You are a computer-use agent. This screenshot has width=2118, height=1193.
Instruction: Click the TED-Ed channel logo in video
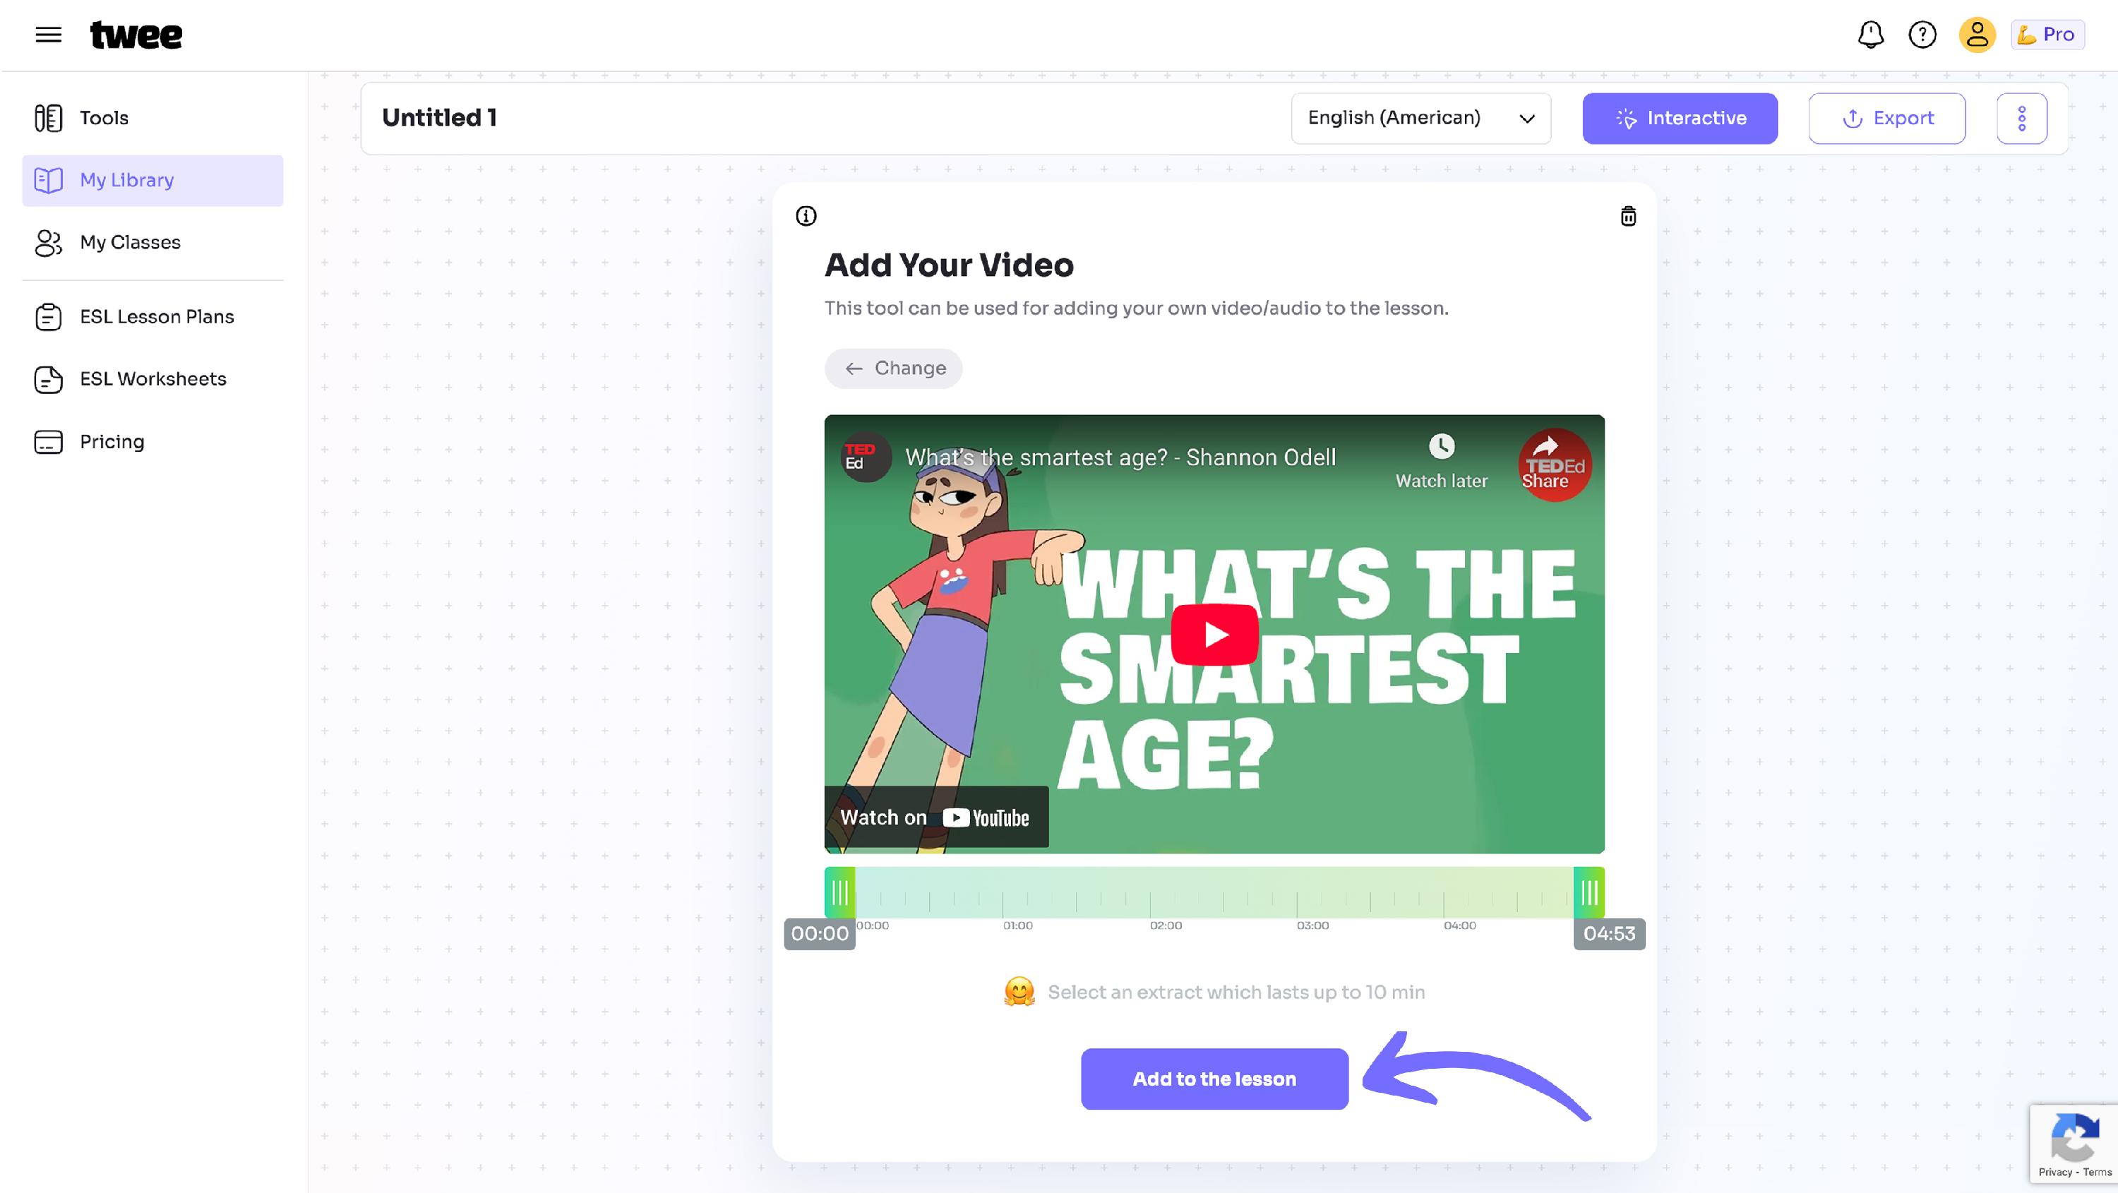click(x=866, y=456)
